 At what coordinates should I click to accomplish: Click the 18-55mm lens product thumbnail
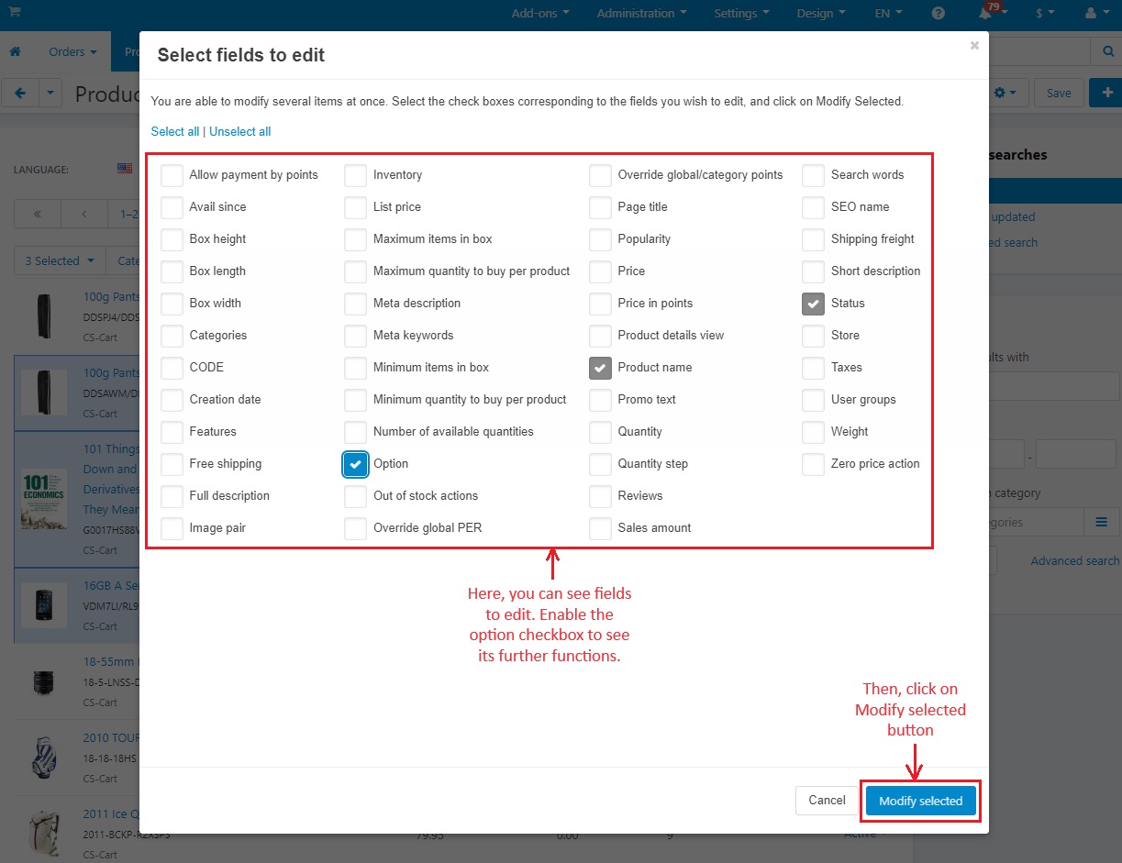point(44,681)
